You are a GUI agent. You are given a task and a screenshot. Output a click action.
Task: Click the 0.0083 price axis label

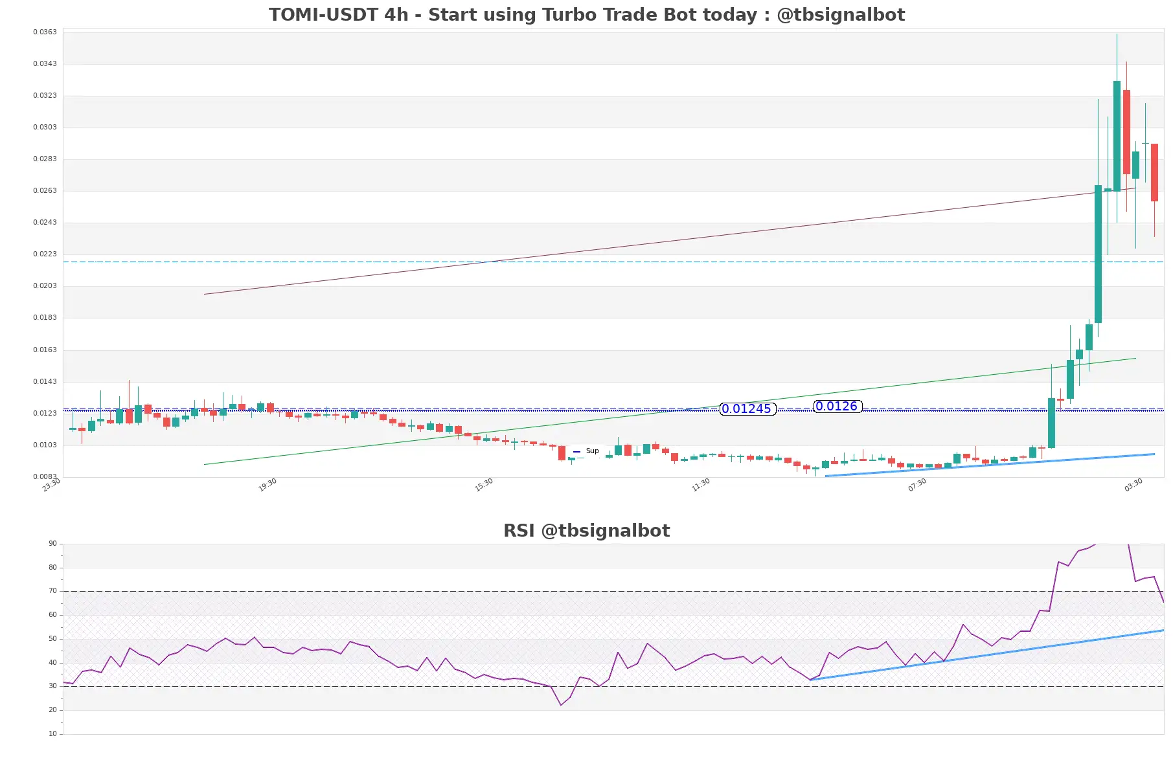tap(45, 476)
